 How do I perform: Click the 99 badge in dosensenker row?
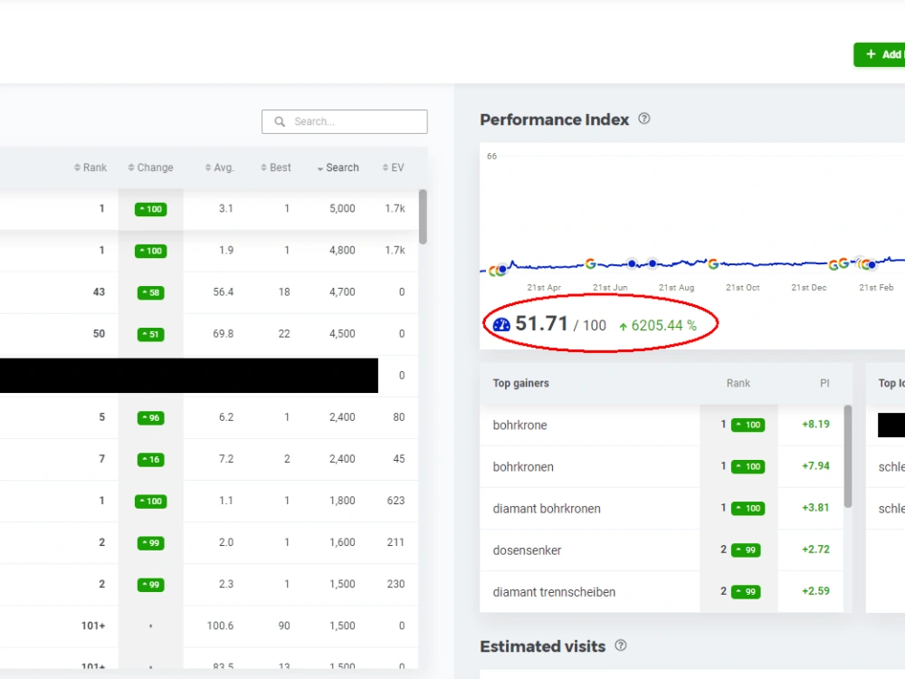coord(746,550)
